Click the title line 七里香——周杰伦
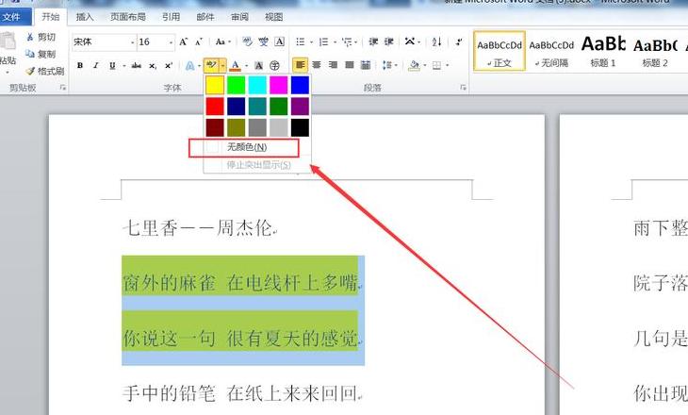 pyautogui.click(x=199, y=228)
